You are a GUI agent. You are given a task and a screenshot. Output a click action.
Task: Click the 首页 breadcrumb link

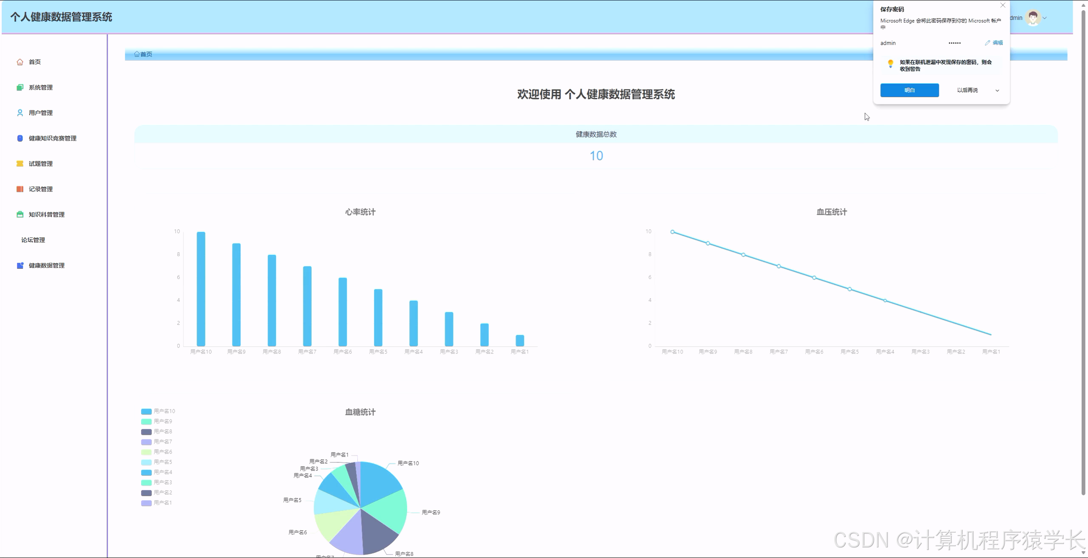[144, 54]
